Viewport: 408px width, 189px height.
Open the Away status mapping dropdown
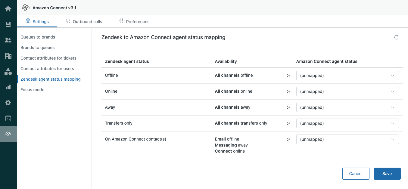347,107
